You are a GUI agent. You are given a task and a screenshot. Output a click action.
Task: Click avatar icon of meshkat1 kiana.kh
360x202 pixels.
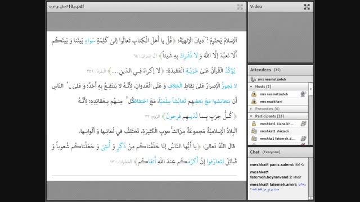tap(254, 123)
